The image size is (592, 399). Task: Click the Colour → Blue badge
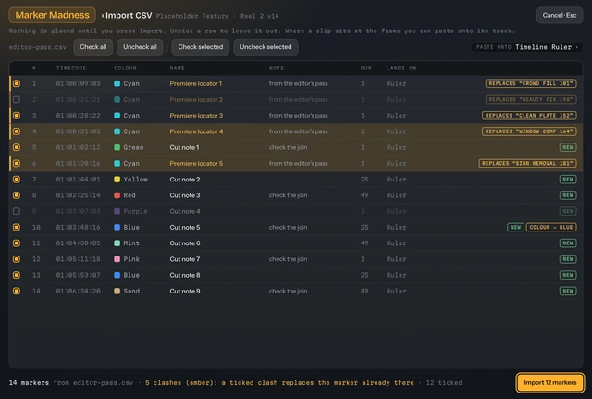click(x=551, y=227)
